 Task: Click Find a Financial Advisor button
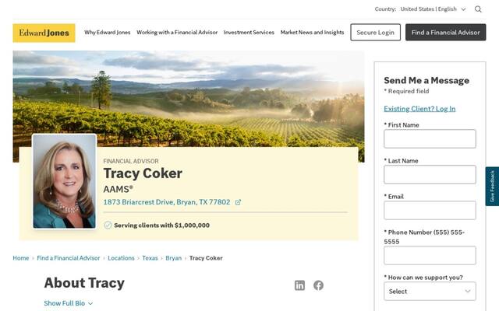pyautogui.click(x=445, y=32)
